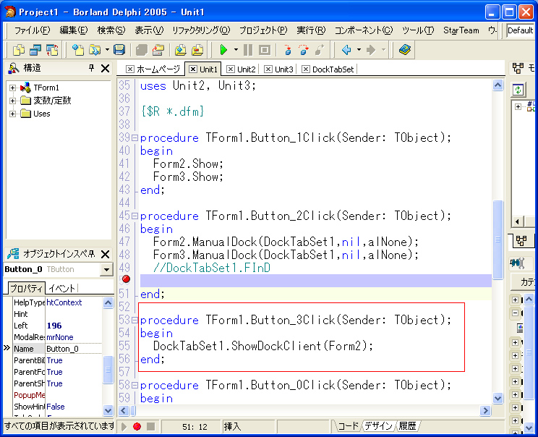Expand the TForm1 node in structure tree
538x437 pixels.
click(13, 88)
